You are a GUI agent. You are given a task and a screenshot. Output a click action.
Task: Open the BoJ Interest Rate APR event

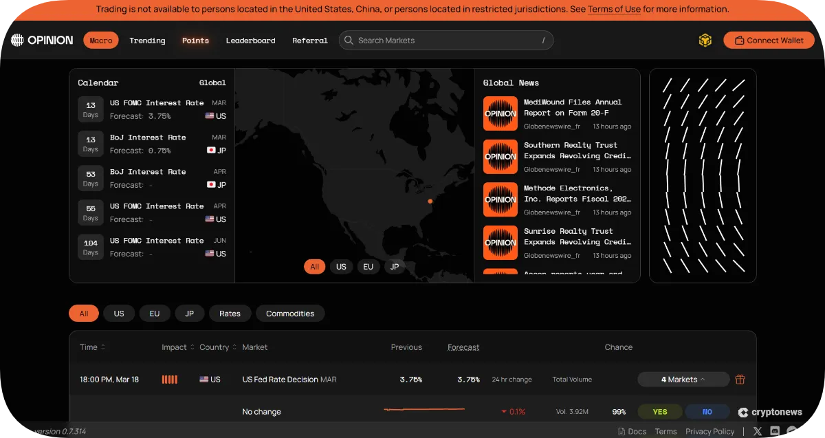(152, 178)
